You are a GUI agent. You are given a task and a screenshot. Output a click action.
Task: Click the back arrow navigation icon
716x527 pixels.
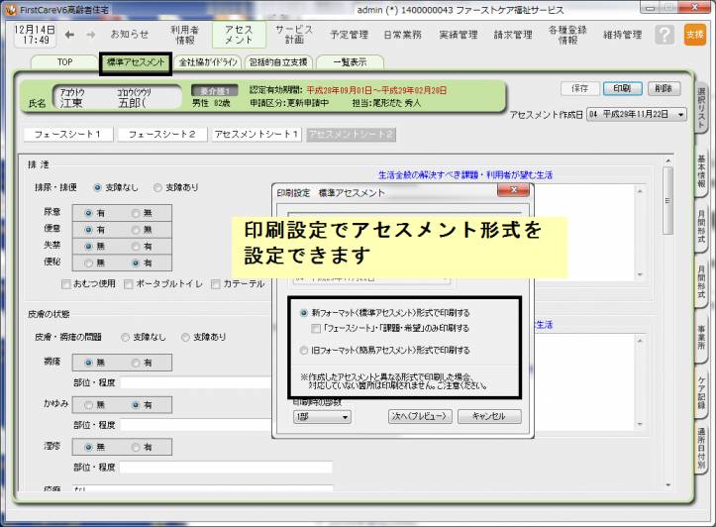(68, 35)
